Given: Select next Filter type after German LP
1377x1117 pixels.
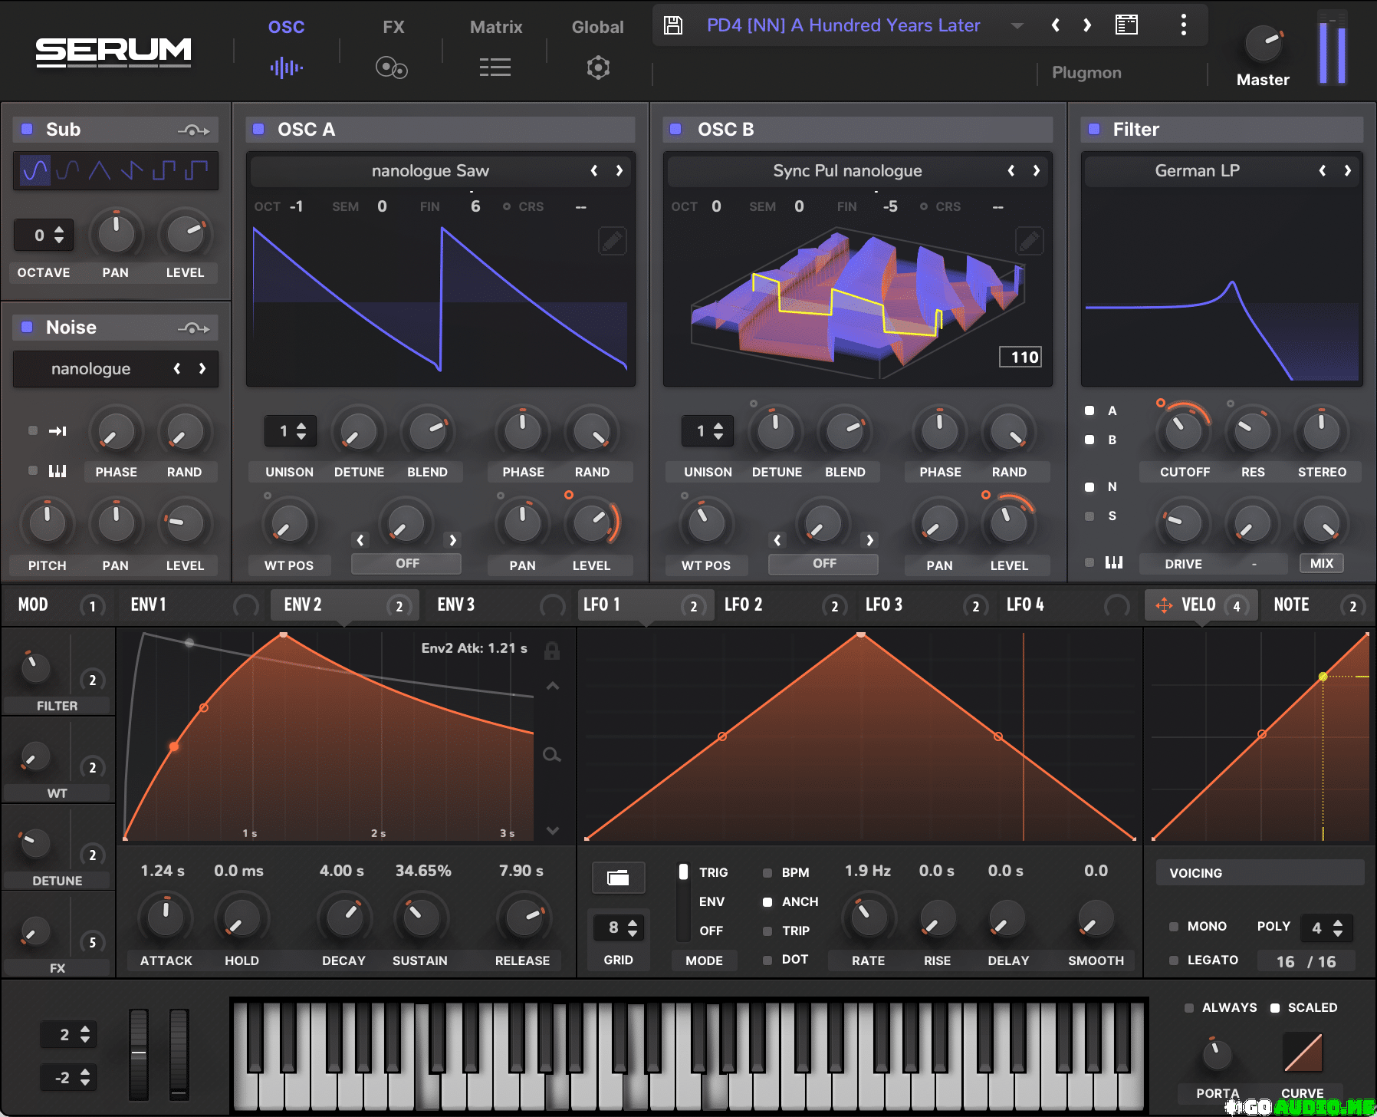Looking at the screenshot, I should pyautogui.click(x=1347, y=171).
